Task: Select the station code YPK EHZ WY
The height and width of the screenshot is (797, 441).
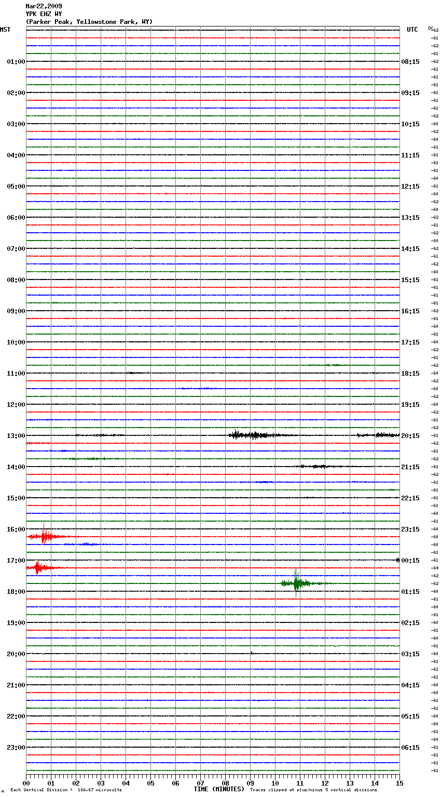Action: click(44, 14)
